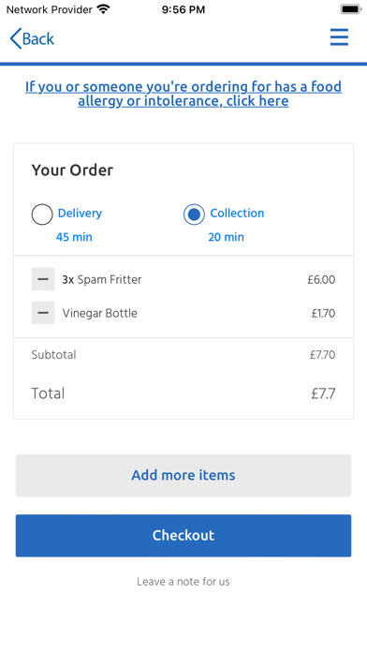Open the food allergy information link
367x652 pixels.
(x=183, y=94)
